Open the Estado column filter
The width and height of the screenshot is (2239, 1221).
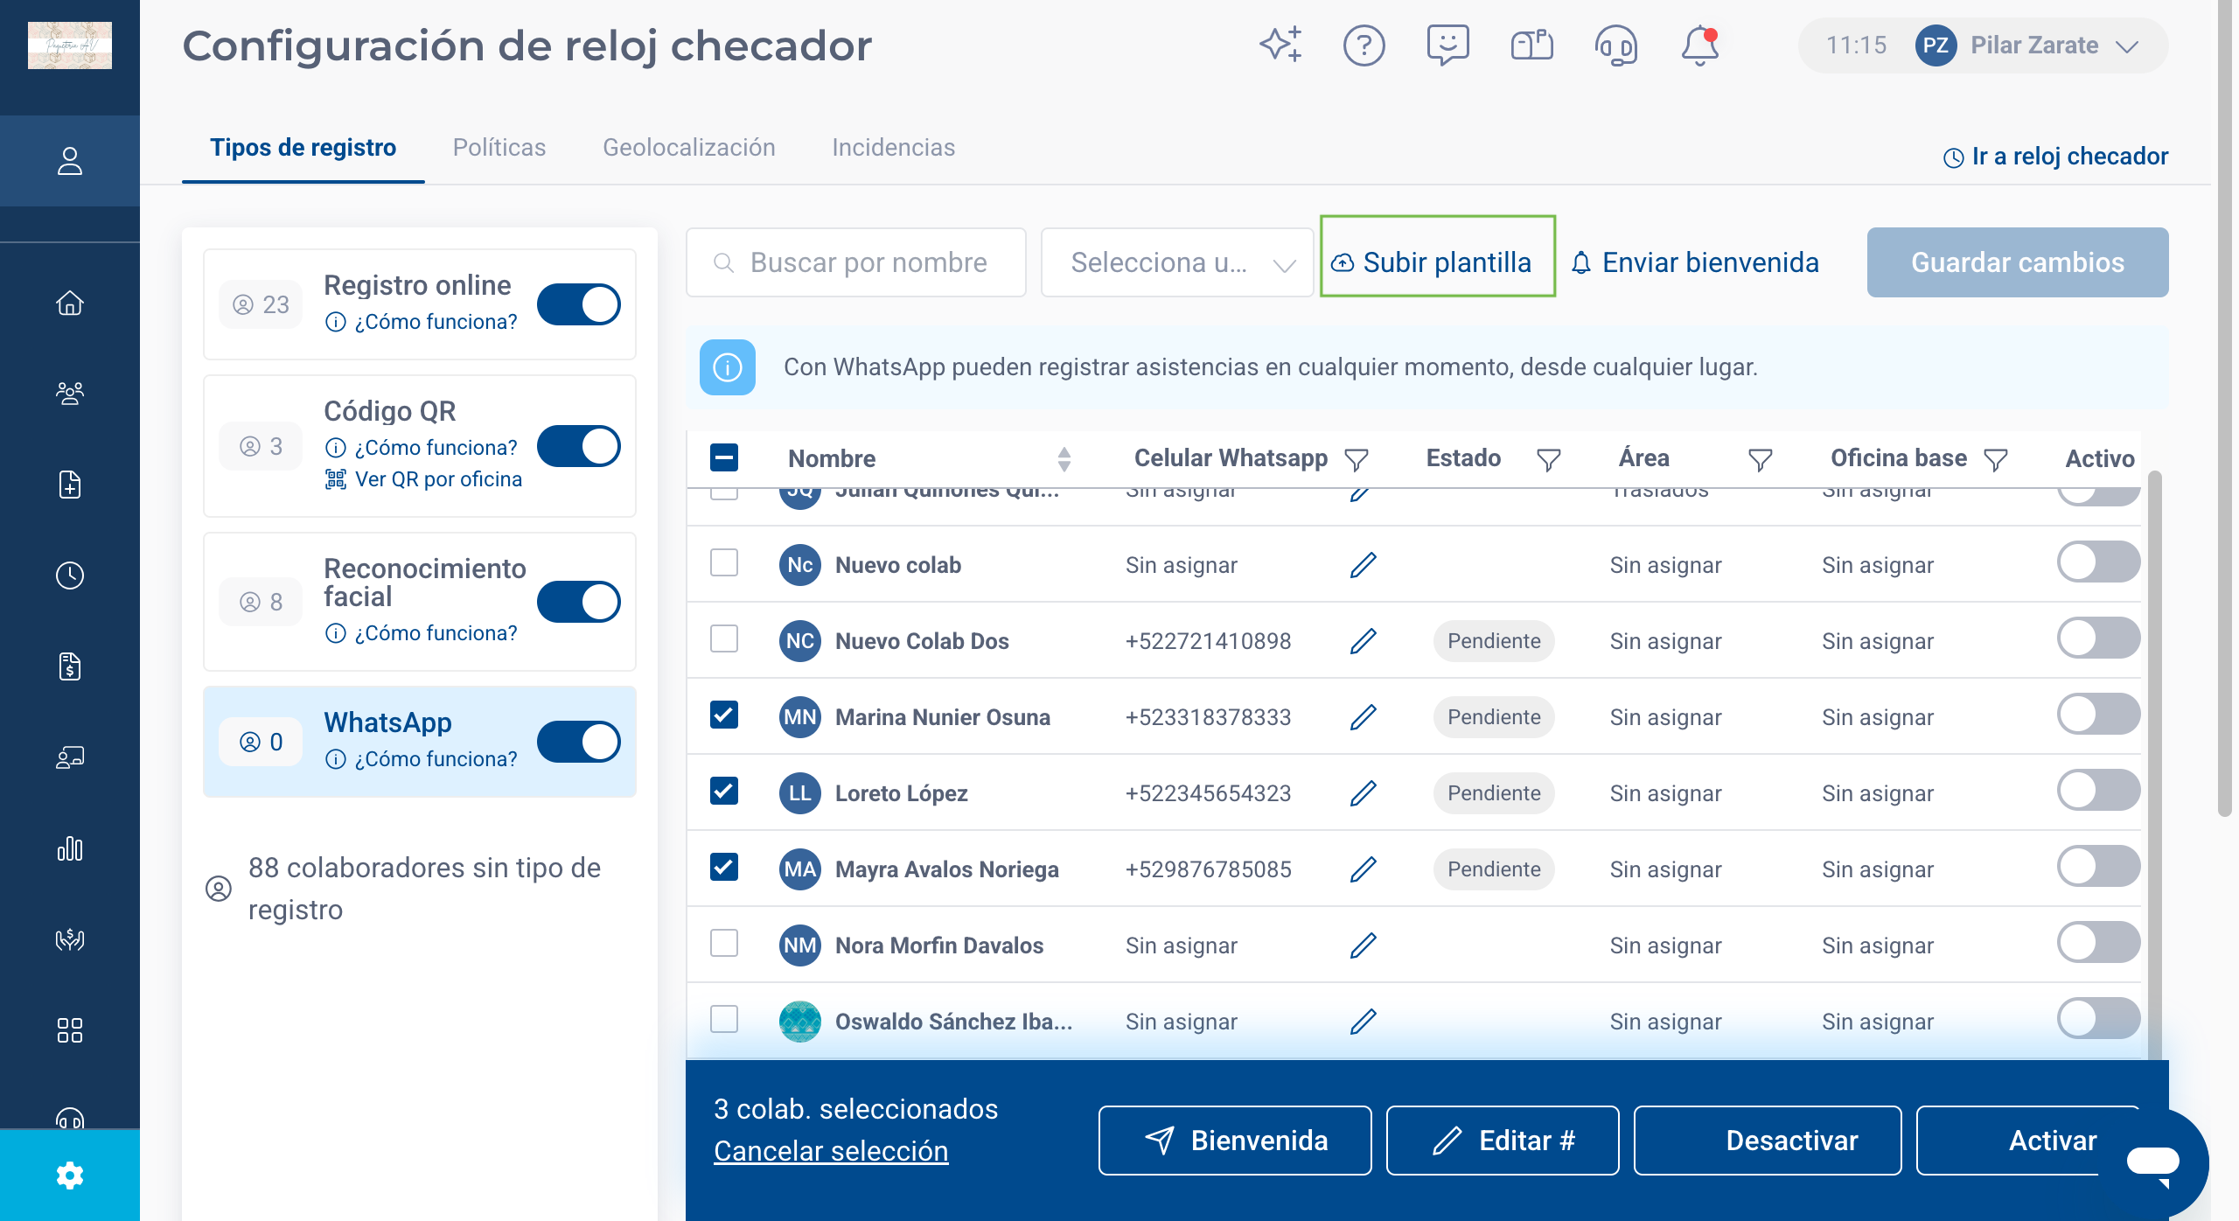[1548, 458]
